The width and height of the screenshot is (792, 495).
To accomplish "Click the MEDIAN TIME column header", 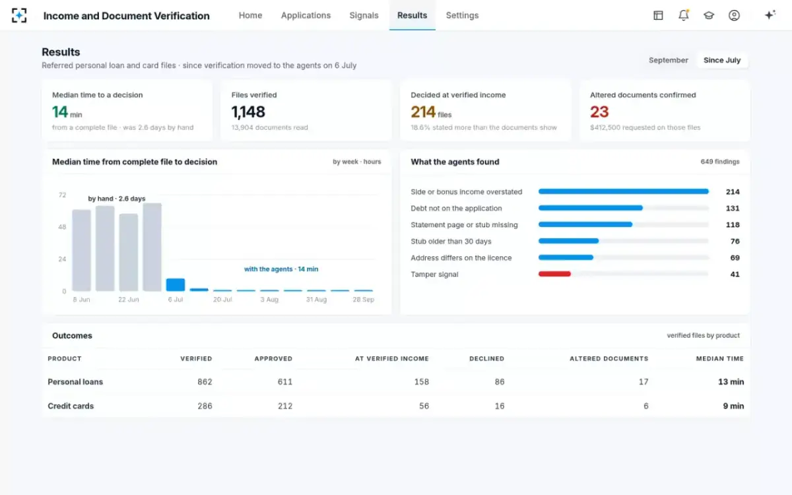I will click(x=720, y=358).
